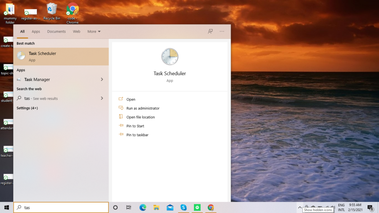Select the code - Chrome desktop shortcut
Screen dimensions: 379x213
tap(73, 14)
